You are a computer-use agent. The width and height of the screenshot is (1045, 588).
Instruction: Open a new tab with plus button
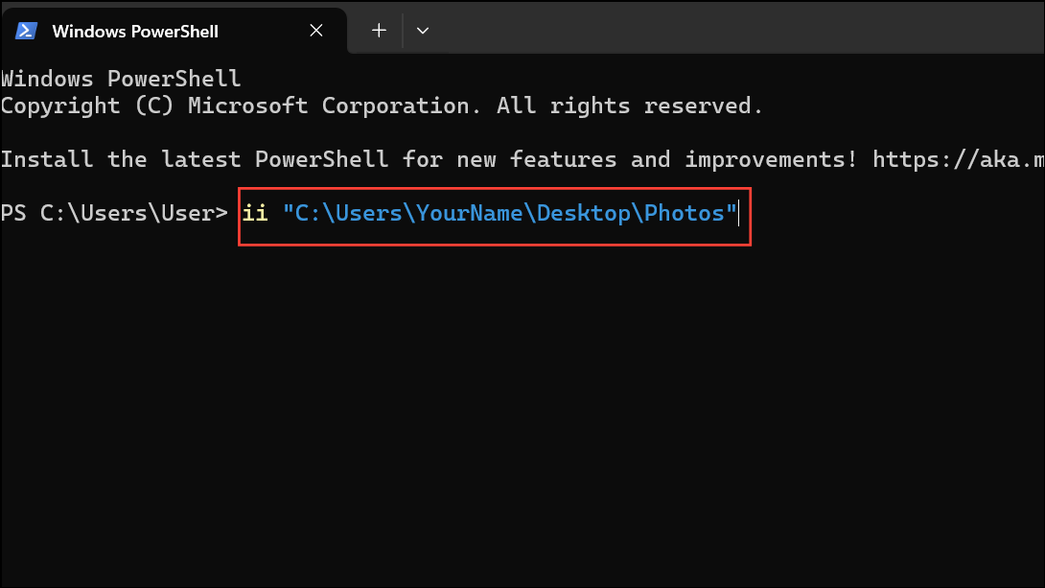(379, 31)
